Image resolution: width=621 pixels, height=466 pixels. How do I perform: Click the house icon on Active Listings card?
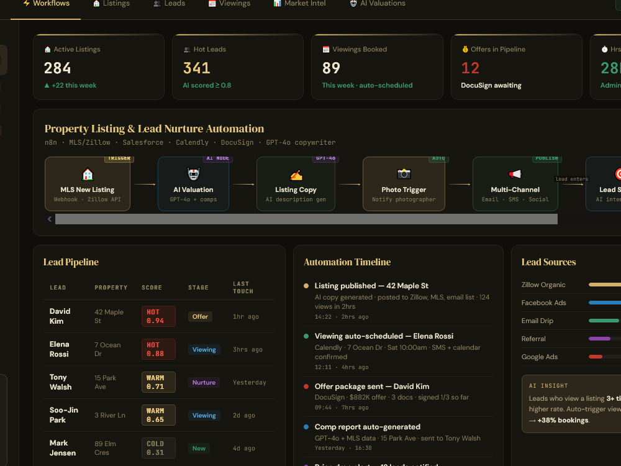coord(48,50)
